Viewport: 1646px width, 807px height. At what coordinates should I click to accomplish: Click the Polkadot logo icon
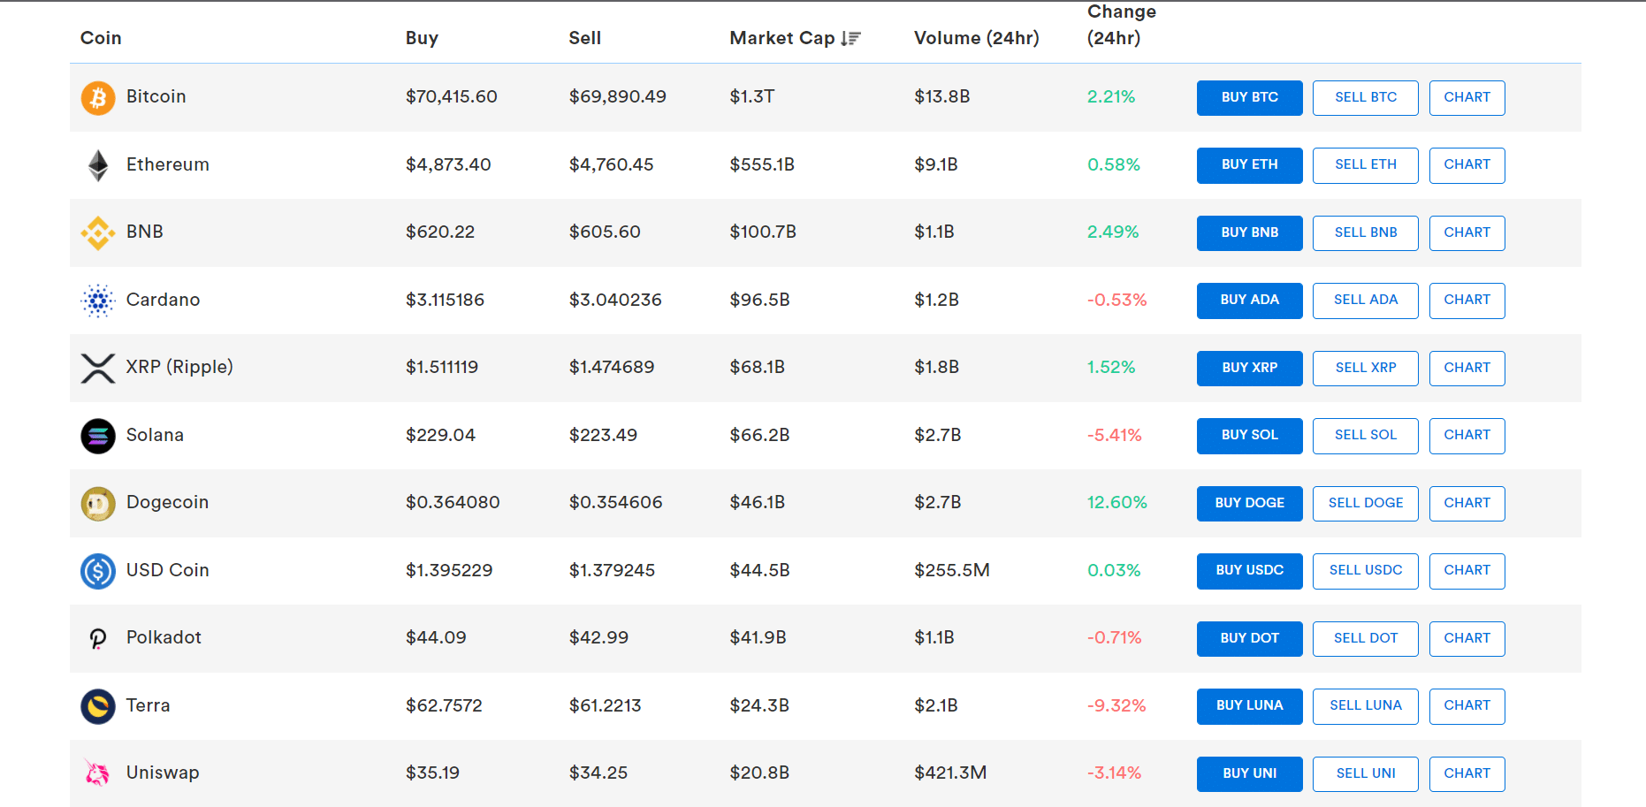click(x=98, y=639)
